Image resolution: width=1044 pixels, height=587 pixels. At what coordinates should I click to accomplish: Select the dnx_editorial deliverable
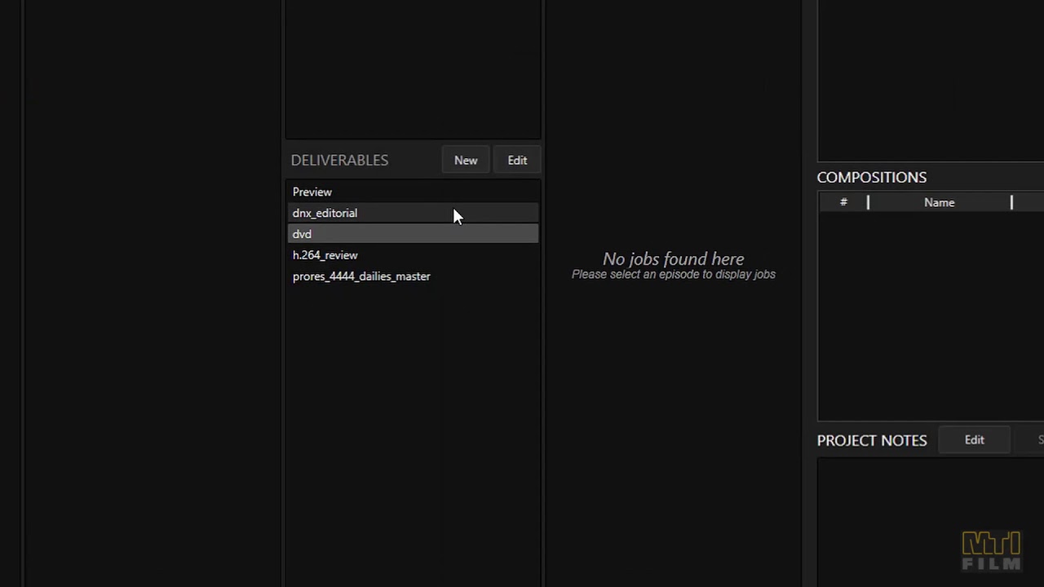(325, 214)
